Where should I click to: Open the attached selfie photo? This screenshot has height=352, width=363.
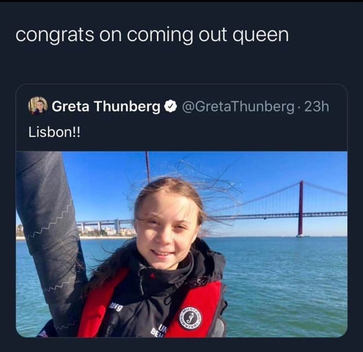pyautogui.click(x=181, y=244)
